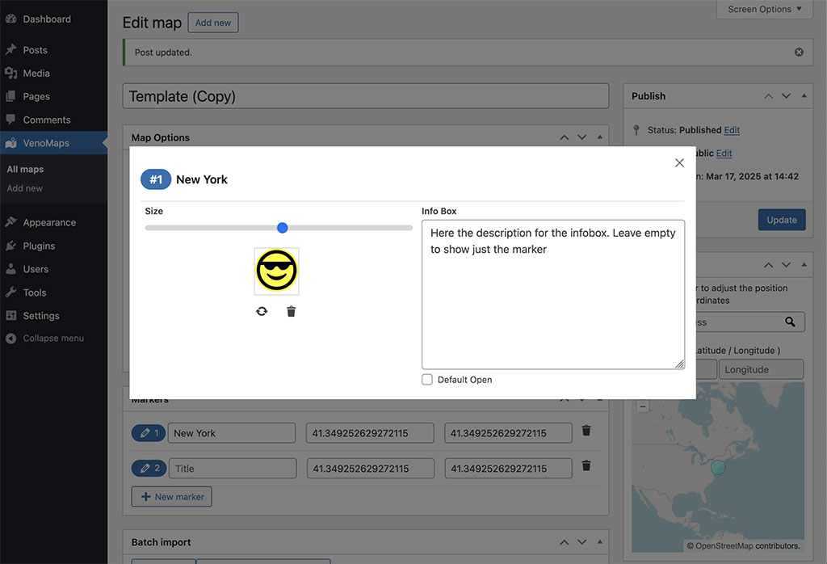The width and height of the screenshot is (827, 564).
Task: Click the Longitude input field
Action: click(761, 369)
